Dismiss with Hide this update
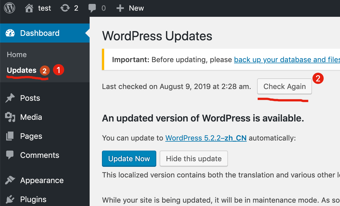Screen dimensions: 340x206 click(x=194, y=159)
